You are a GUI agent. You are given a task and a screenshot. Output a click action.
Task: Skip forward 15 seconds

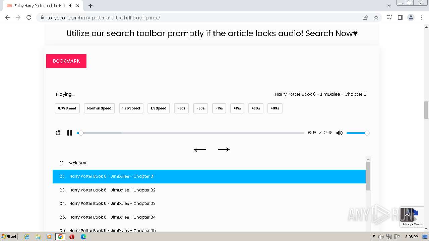[237, 108]
